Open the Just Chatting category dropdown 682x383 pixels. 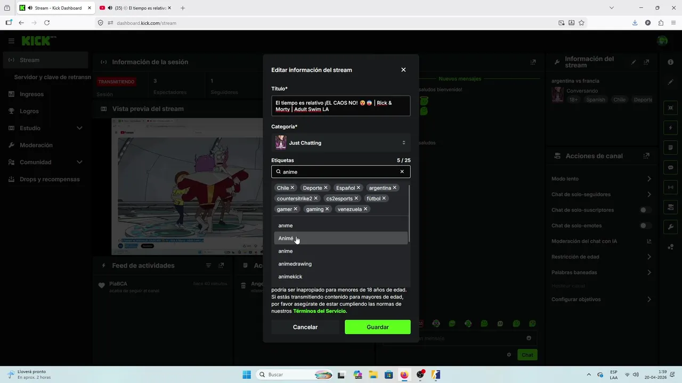coord(341,143)
